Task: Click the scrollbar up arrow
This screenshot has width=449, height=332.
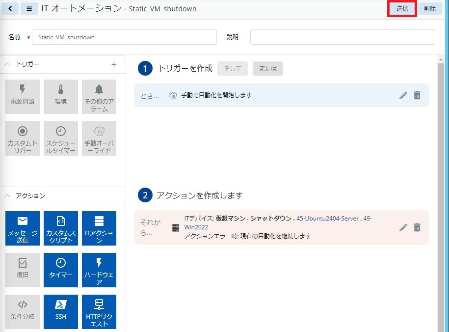Action: (x=441, y=59)
